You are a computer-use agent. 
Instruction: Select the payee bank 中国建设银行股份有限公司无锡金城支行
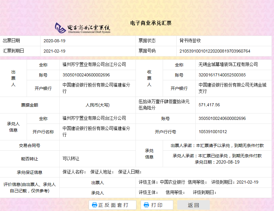(x=232, y=88)
